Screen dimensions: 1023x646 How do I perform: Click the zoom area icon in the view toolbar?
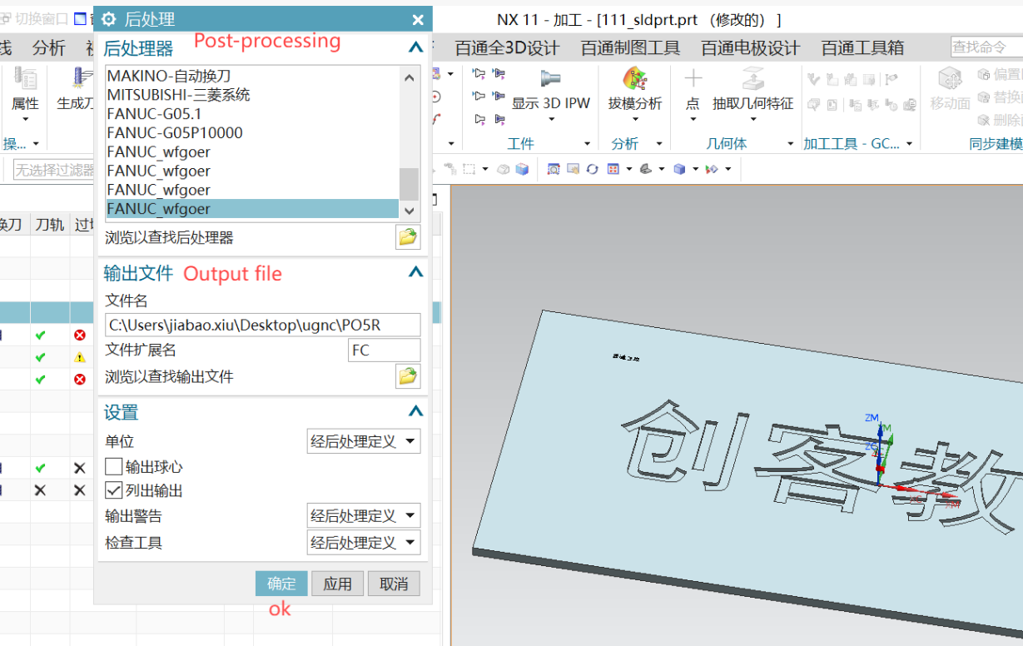[x=573, y=169]
